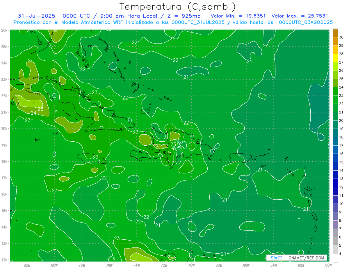Click the color bar value "19"
Viewport: 349px width, 269px height.
point(341,129)
